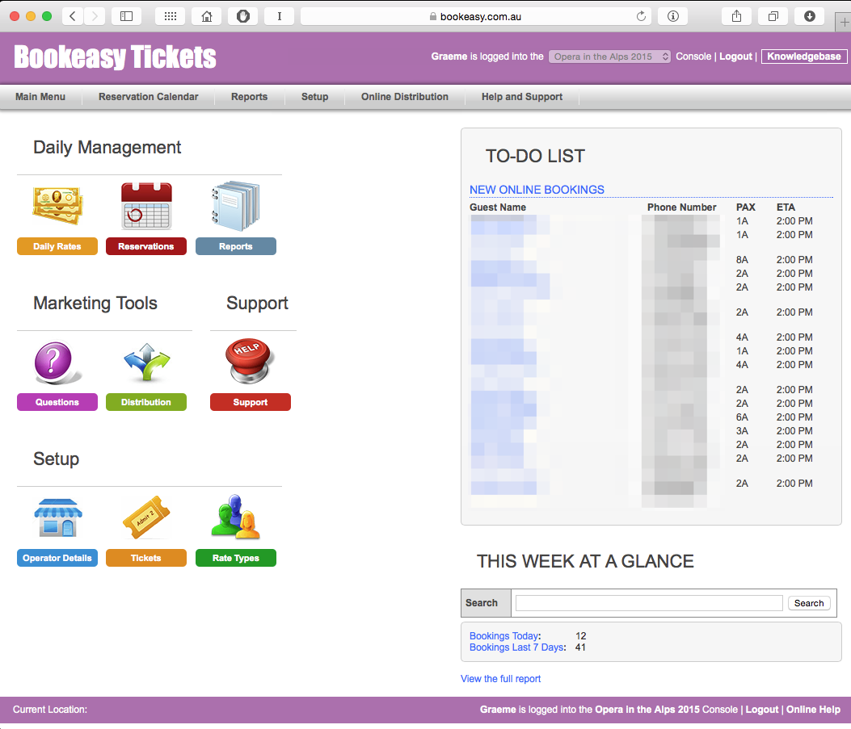Go forward with Safari forward arrow
Viewport: 851px width, 729px height.
pyautogui.click(x=95, y=16)
